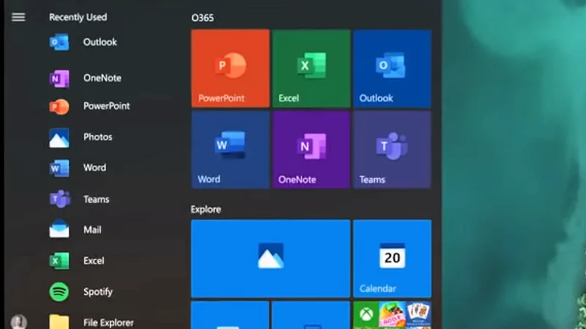Open the Excel tile in O365 group

pyautogui.click(x=311, y=69)
